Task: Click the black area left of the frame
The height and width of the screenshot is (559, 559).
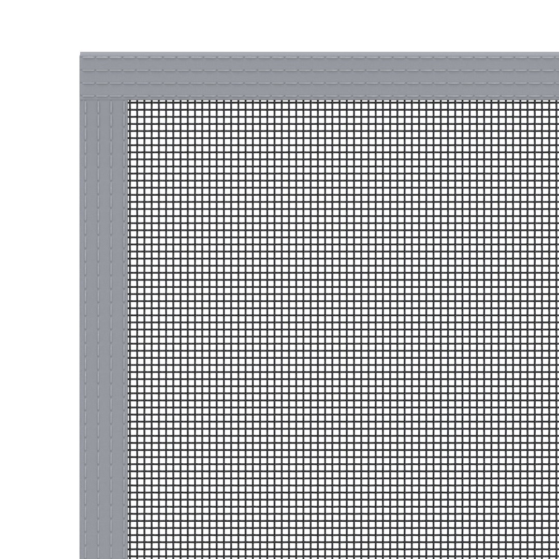Action: (x=39, y=311)
